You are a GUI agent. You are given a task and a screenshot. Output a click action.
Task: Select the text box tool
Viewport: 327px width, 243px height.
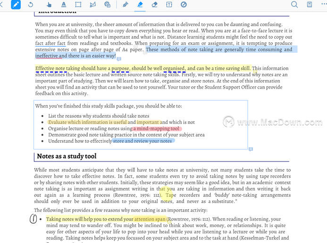click(169, 4)
